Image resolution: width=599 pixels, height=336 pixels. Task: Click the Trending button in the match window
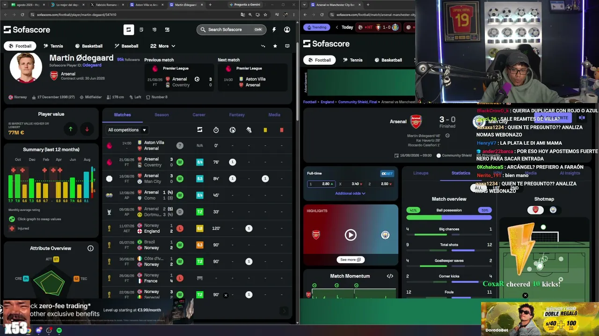(x=317, y=27)
